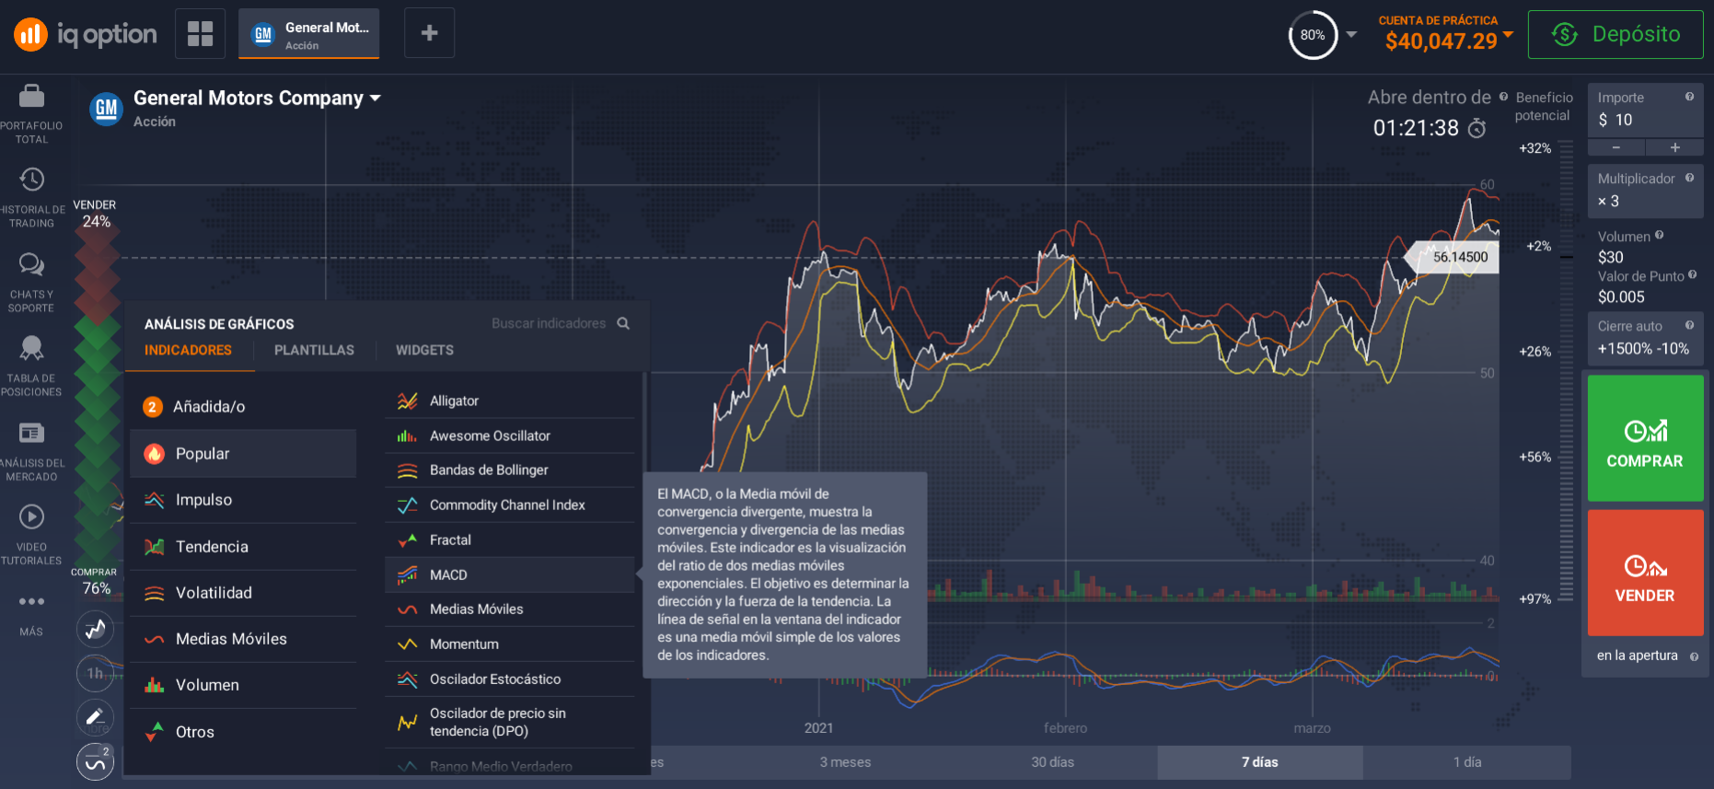Decrease the Importe amount with minus

(x=1616, y=147)
